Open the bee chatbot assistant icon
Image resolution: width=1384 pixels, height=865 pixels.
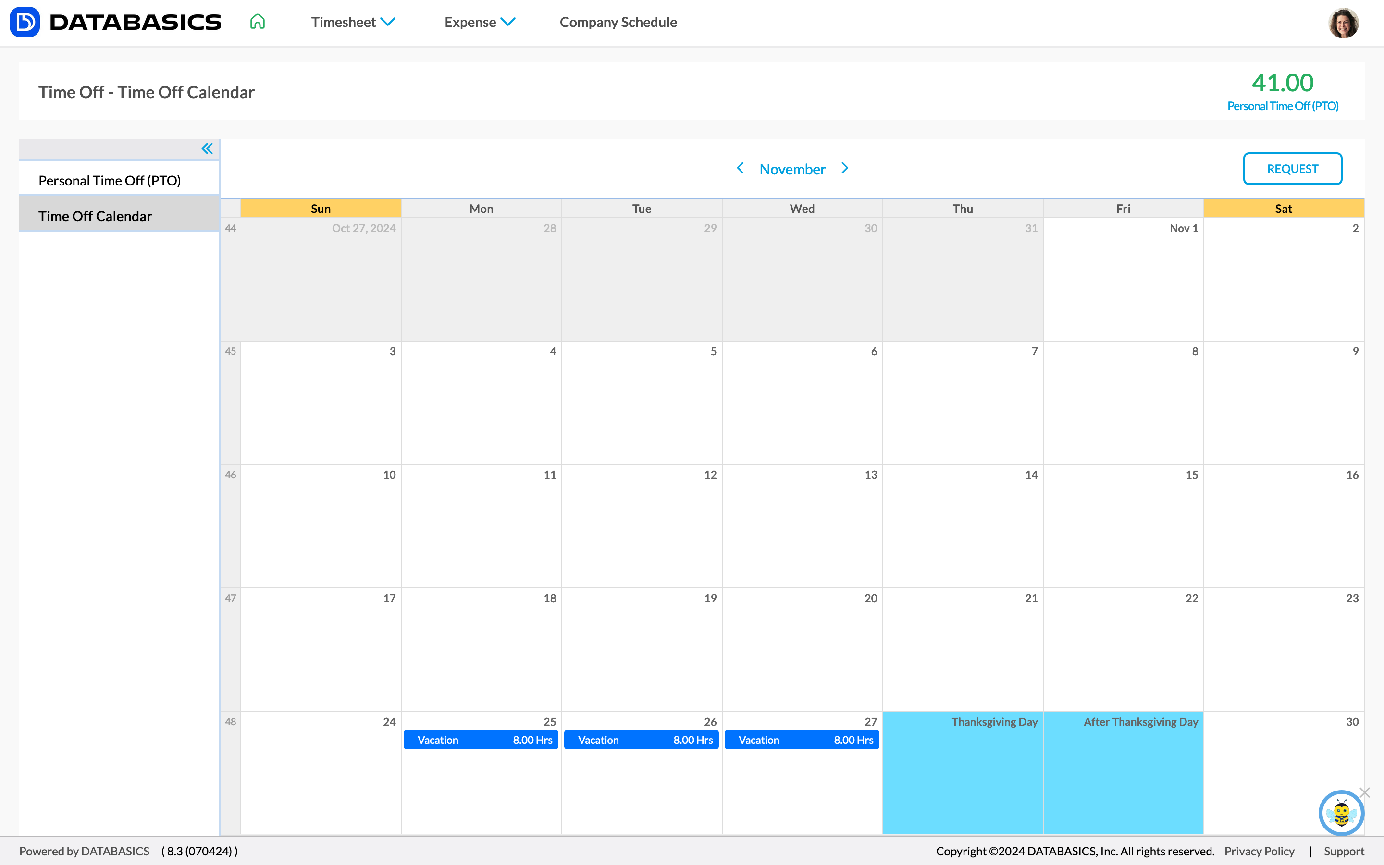tap(1341, 813)
